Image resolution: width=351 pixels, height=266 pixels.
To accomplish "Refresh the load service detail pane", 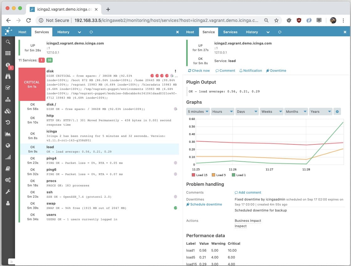I will (280, 32).
